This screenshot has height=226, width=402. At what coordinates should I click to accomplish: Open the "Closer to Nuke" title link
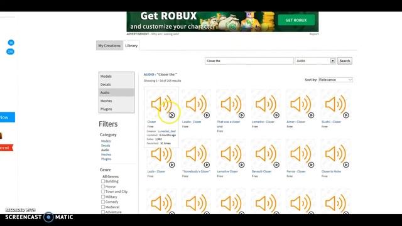pos(331,171)
